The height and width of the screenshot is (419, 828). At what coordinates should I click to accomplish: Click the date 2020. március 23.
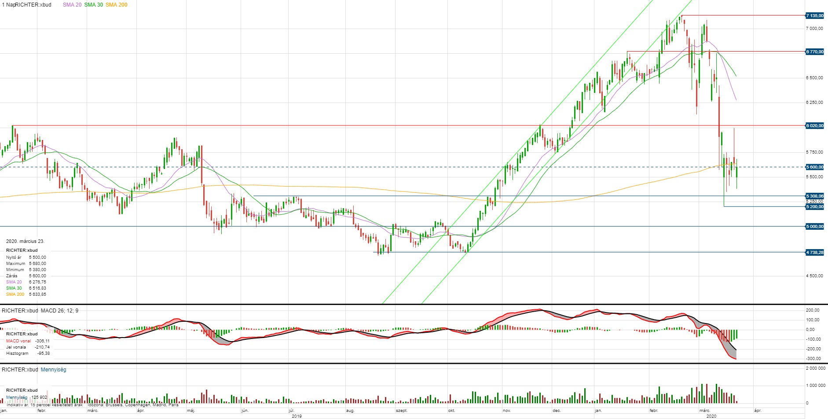pos(25,241)
